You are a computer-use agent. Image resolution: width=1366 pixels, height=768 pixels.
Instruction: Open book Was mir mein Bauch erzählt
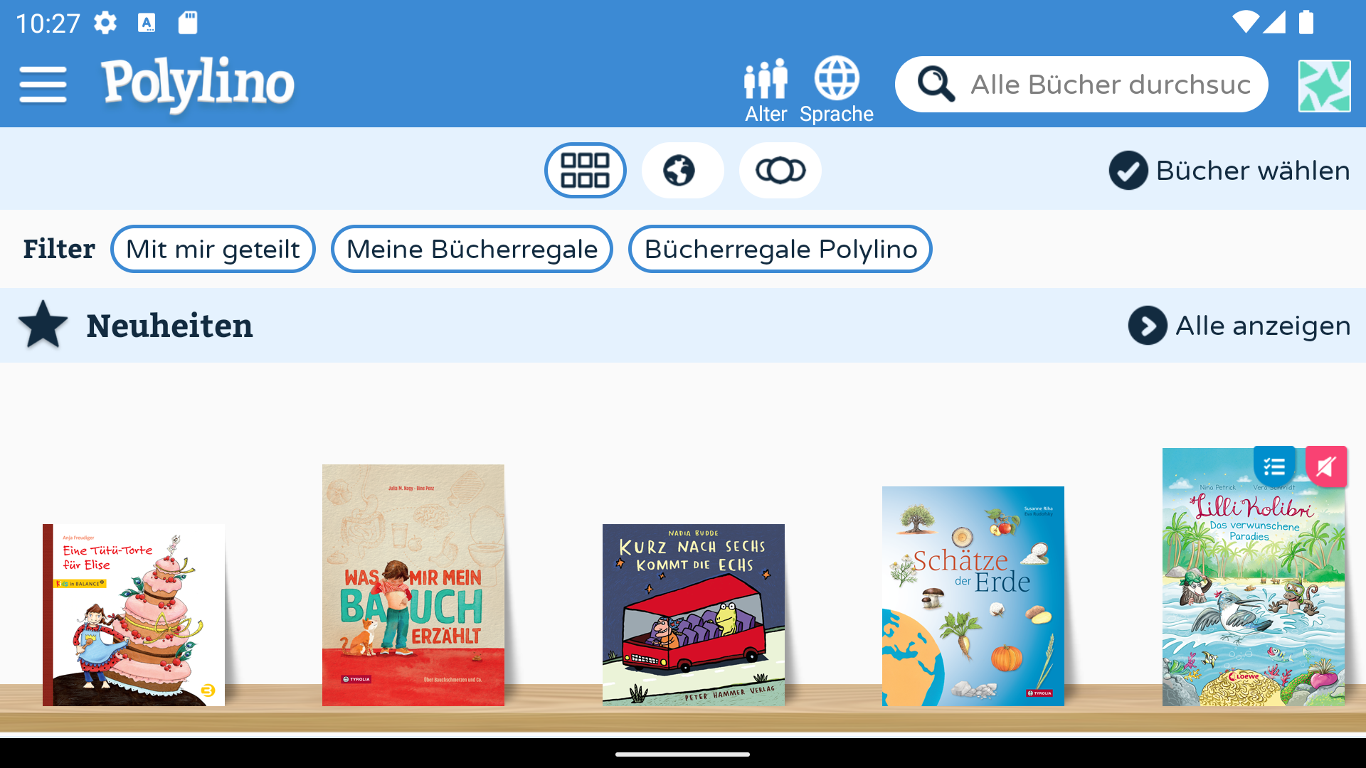click(413, 585)
